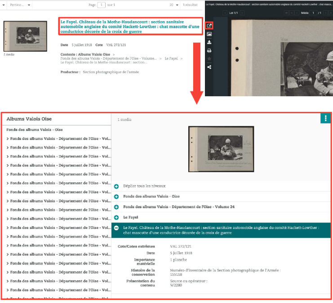Jump to the first media in viewer
The width and height of the screenshot is (333, 303).
pyautogui.click(x=287, y=13)
